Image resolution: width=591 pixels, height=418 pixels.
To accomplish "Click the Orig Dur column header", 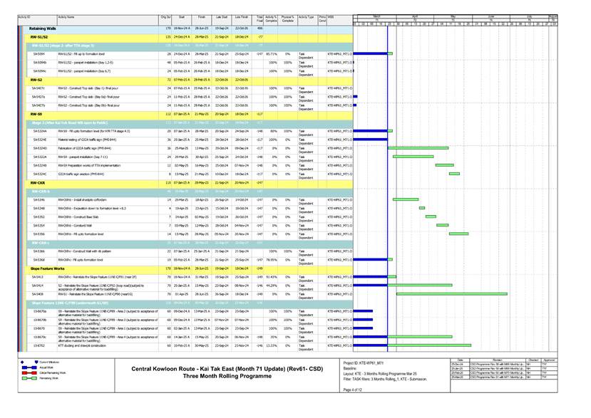I will click(166, 16).
